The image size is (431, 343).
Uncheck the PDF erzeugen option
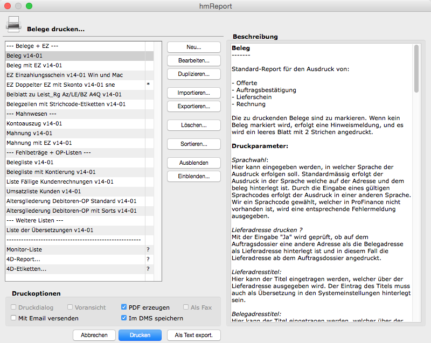[x=125, y=307]
